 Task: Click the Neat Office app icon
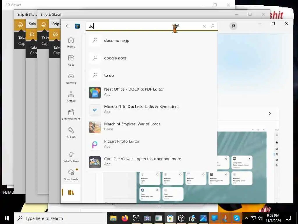tap(95, 92)
